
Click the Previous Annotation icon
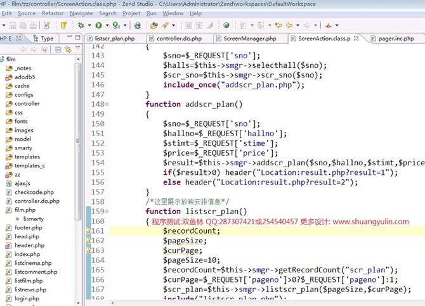[x=261, y=25]
